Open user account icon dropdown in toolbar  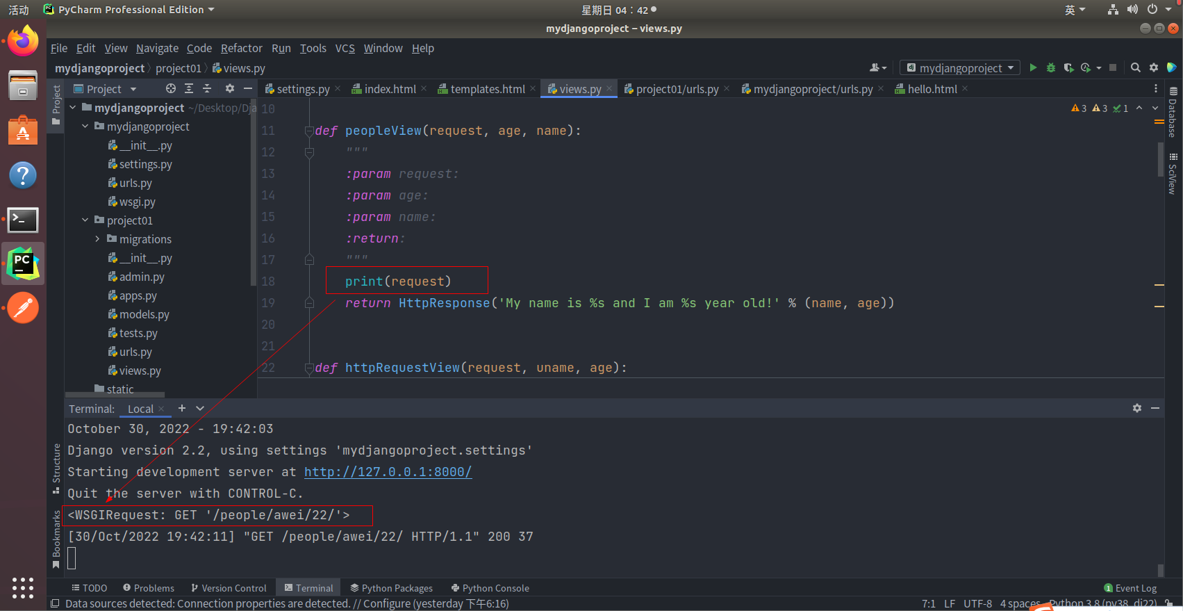coord(878,67)
